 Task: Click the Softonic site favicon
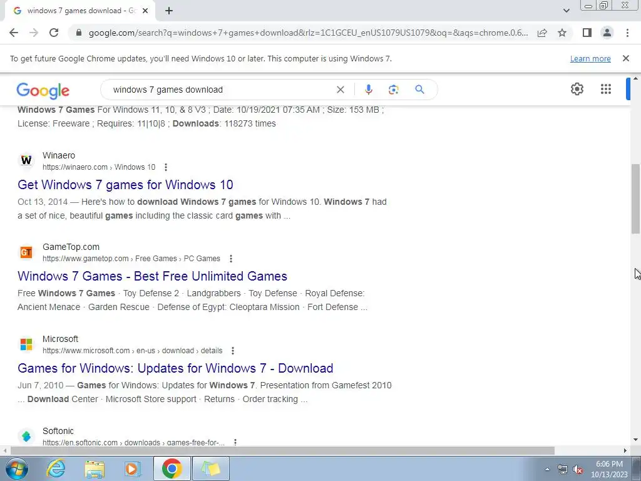[x=26, y=436]
